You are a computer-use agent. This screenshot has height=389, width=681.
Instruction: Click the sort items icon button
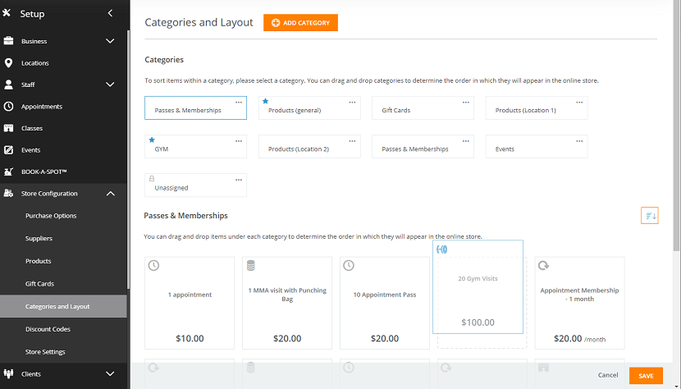click(x=649, y=216)
